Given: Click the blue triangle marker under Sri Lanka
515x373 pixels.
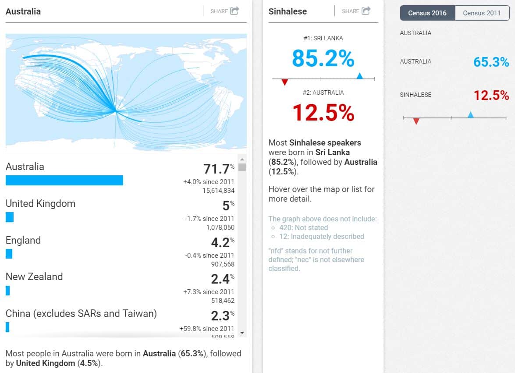Looking at the screenshot, I should (x=360, y=76).
